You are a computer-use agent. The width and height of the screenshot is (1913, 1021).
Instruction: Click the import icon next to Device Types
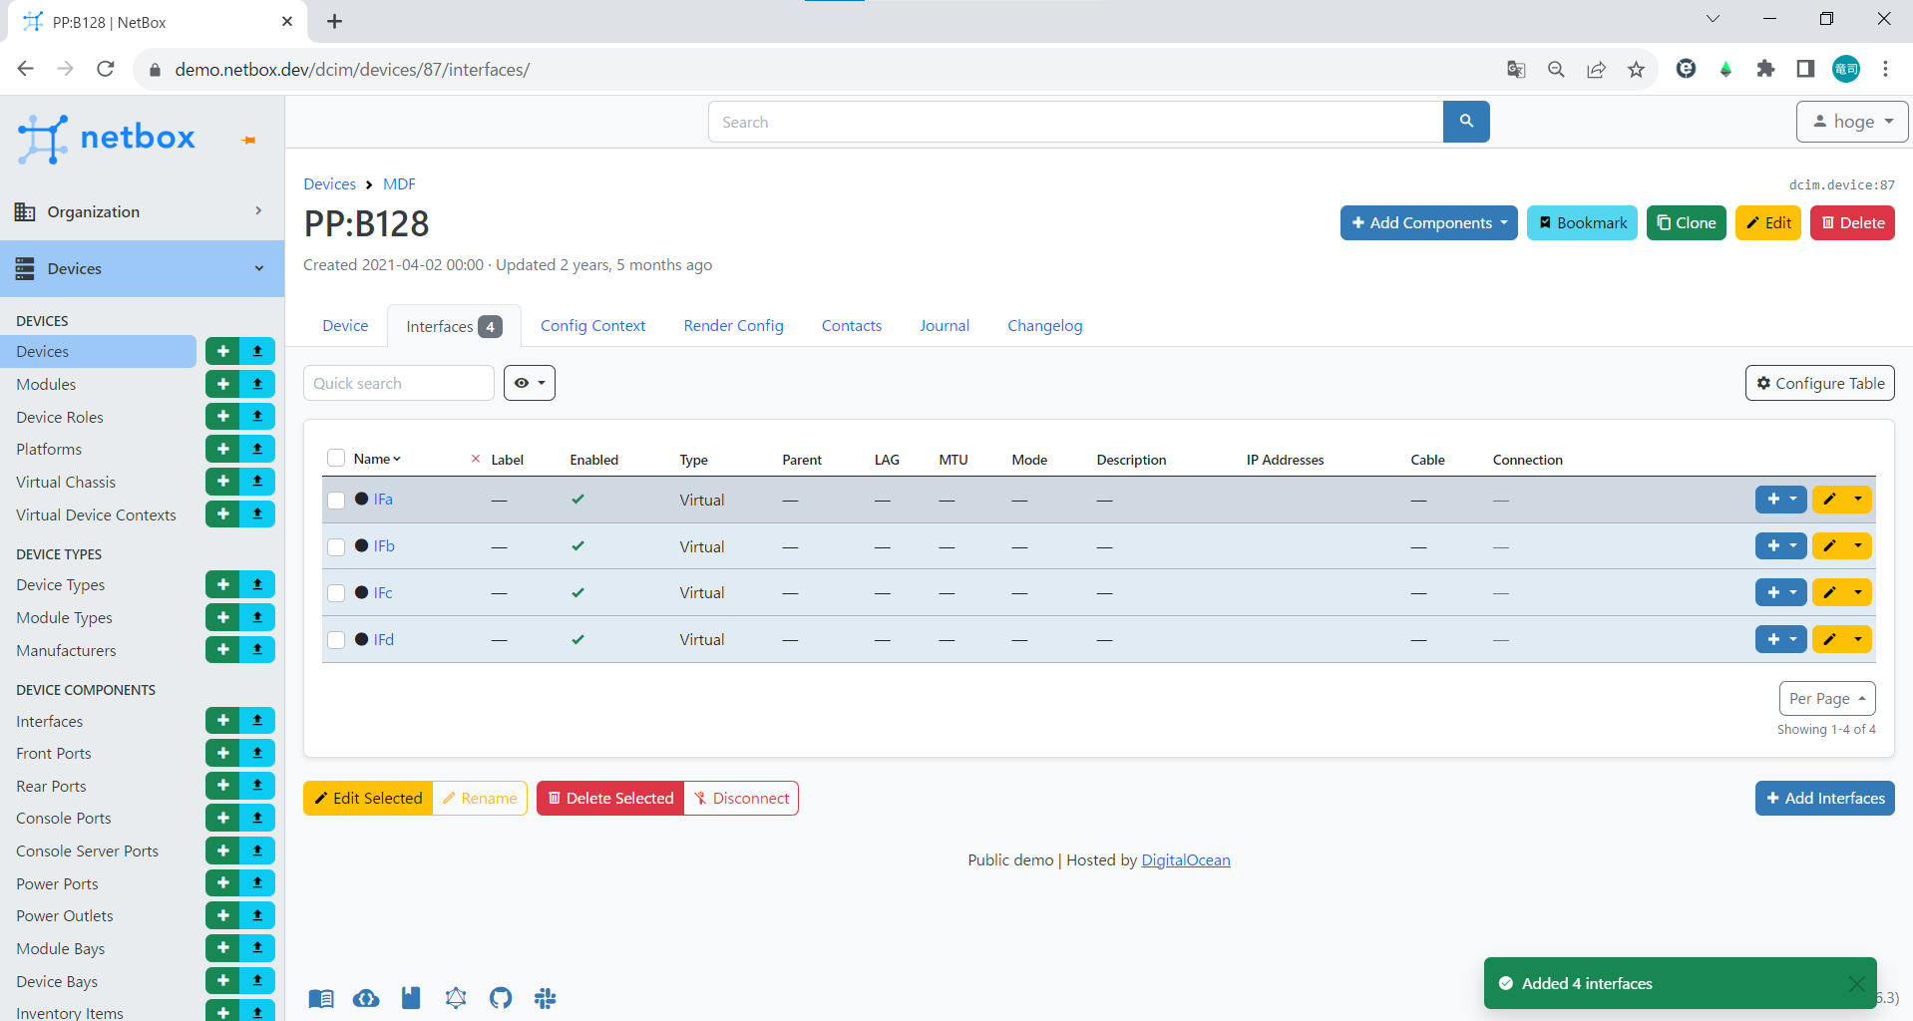[x=257, y=584]
